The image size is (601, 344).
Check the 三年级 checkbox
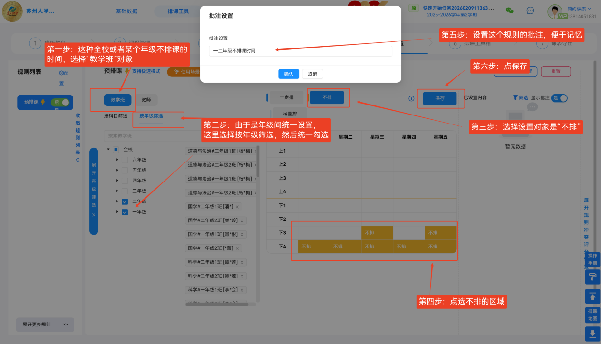(x=125, y=191)
